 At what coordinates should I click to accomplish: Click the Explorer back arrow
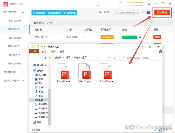click(33, 58)
